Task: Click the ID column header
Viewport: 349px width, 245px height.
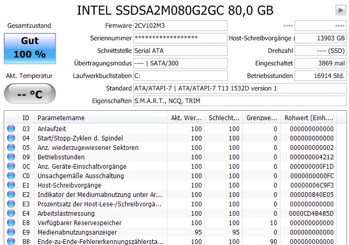Action: pyautogui.click(x=26, y=118)
